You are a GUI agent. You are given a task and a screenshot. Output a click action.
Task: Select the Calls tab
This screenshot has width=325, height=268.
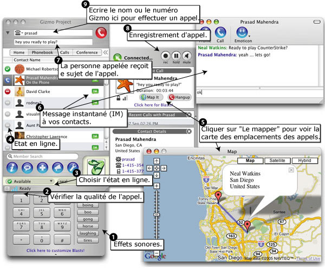pyautogui.click(x=64, y=52)
